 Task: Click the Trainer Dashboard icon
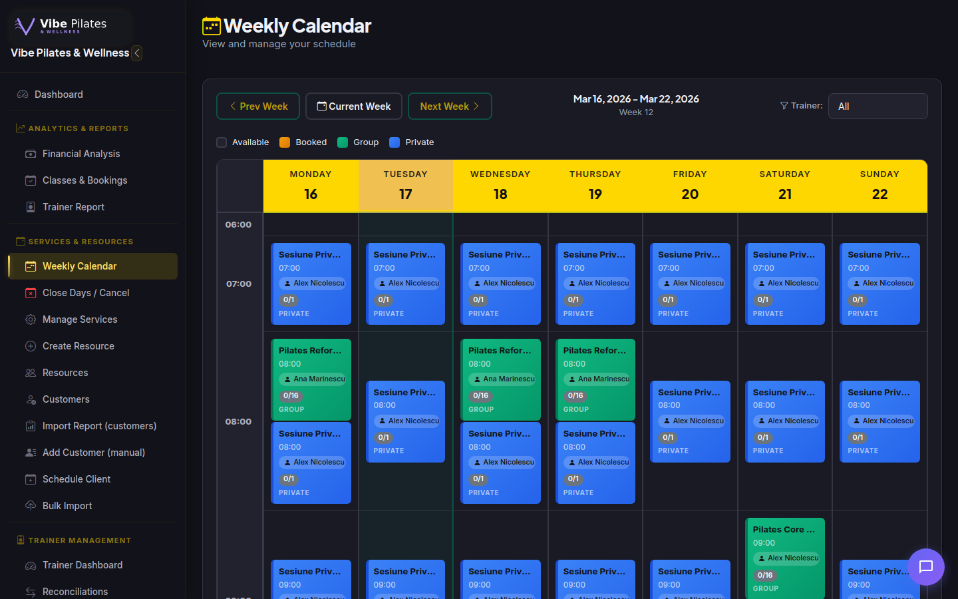point(31,565)
